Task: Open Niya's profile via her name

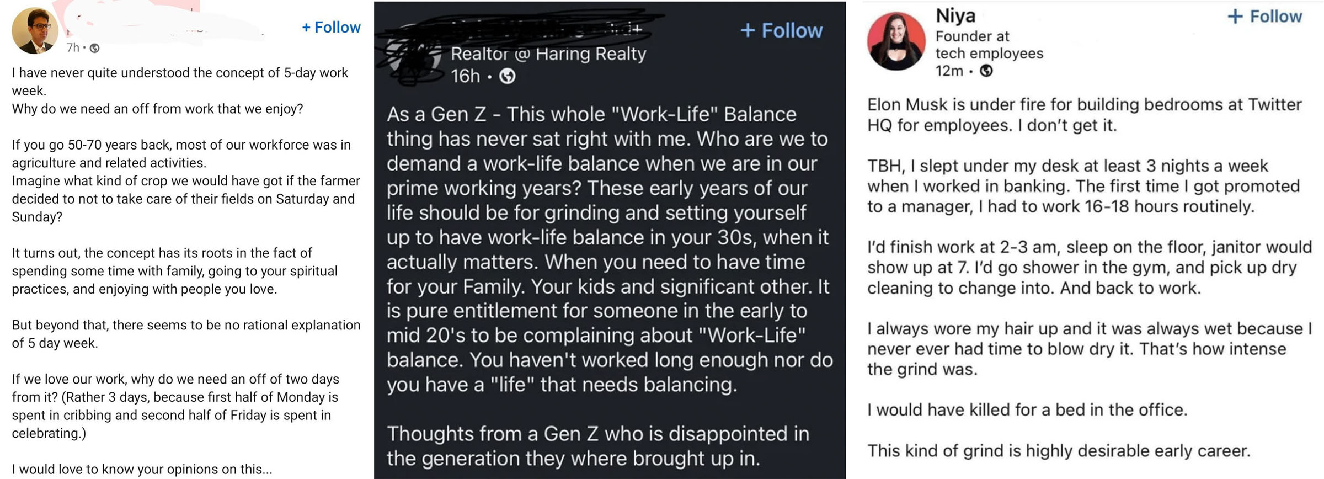Action: 955,16
